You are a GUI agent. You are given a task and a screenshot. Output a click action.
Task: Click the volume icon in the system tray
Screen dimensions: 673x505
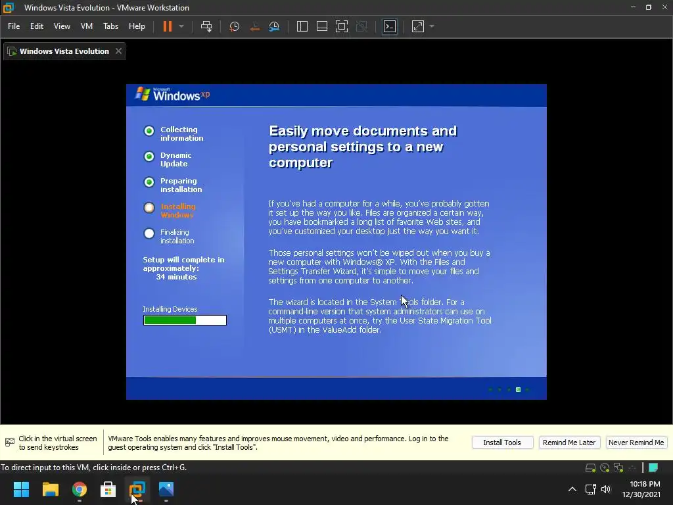point(605,489)
